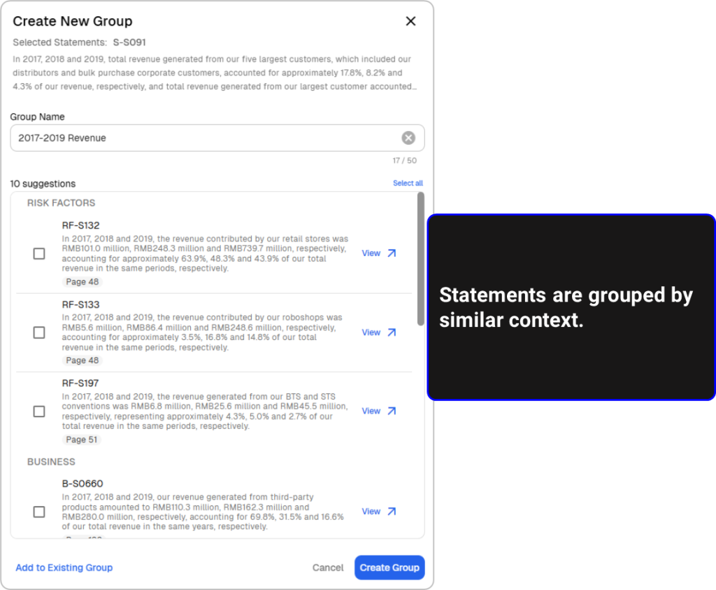Click the Create Group button
Viewport: 716px width, 590px height.
389,568
